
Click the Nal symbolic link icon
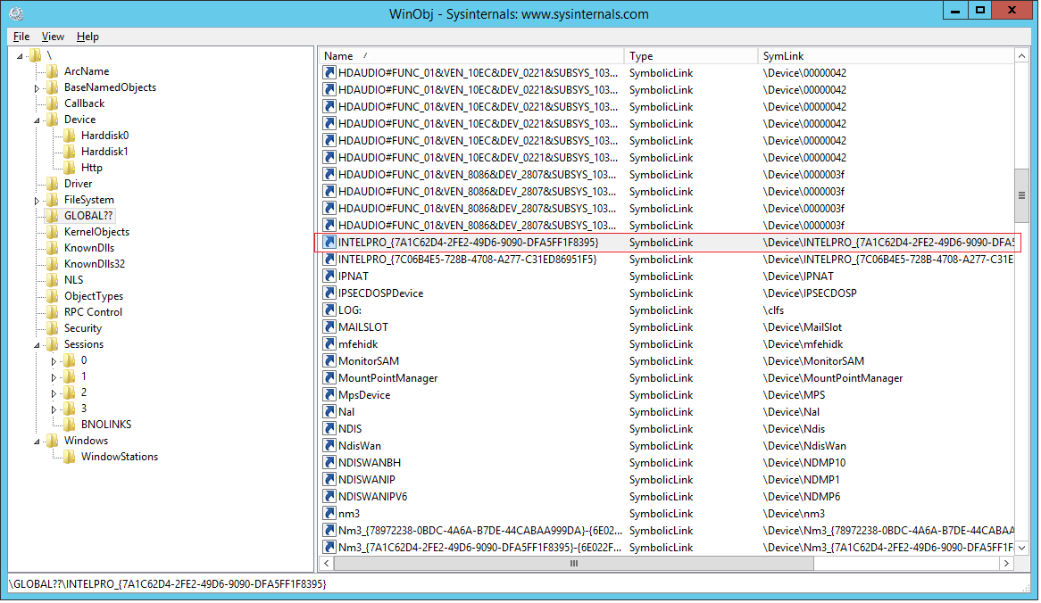pyautogui.click(x=329, y=412)
